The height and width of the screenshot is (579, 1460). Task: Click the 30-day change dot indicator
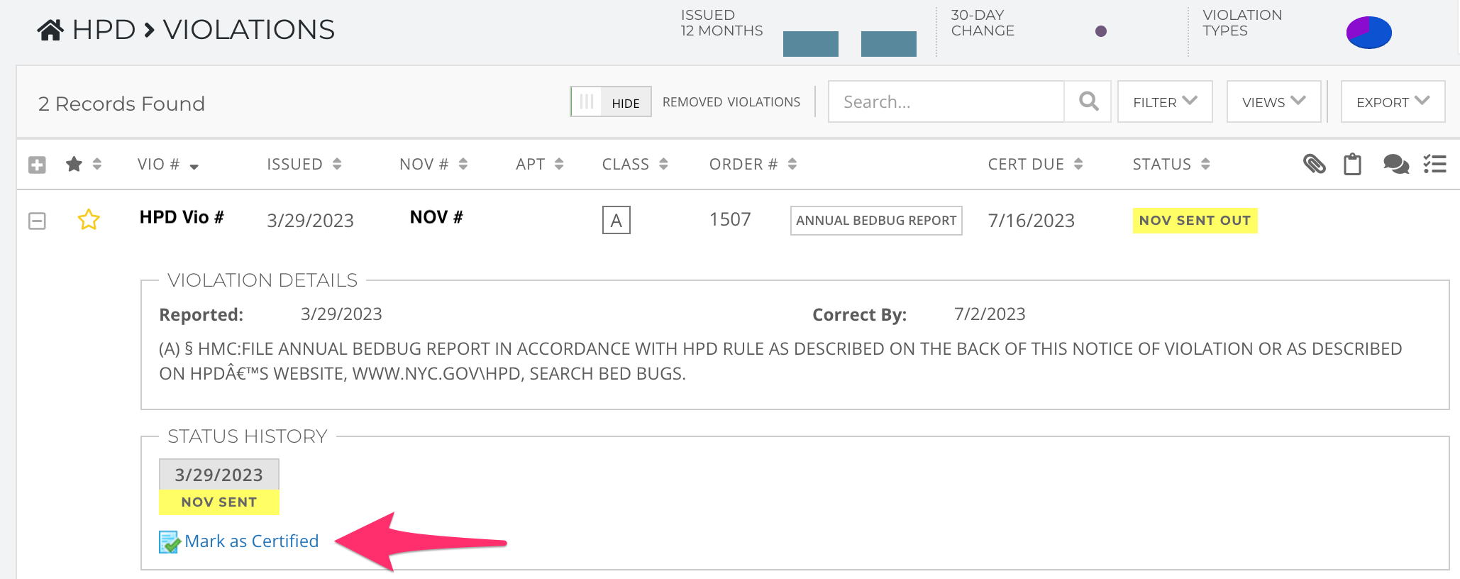click(x=1101, y=31)
